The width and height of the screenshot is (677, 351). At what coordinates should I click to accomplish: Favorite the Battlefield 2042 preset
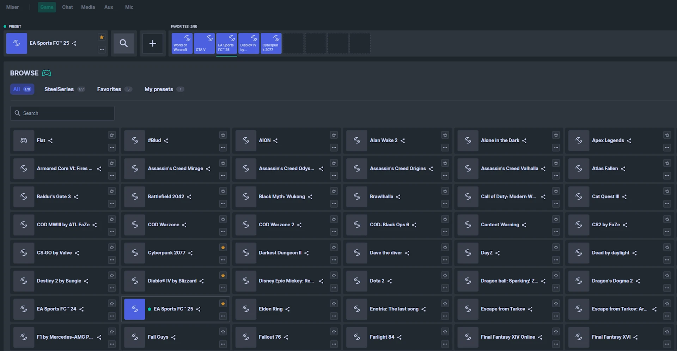pyautogui.click(x=223, y=191)
